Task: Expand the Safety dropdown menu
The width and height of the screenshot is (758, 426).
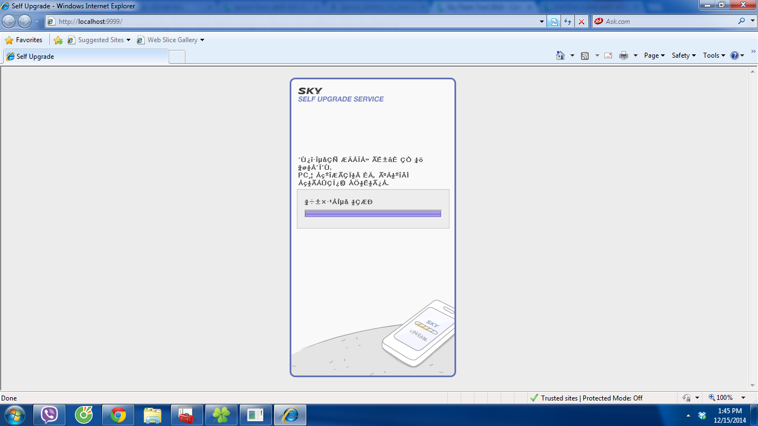Action: [x=683, y=55]
